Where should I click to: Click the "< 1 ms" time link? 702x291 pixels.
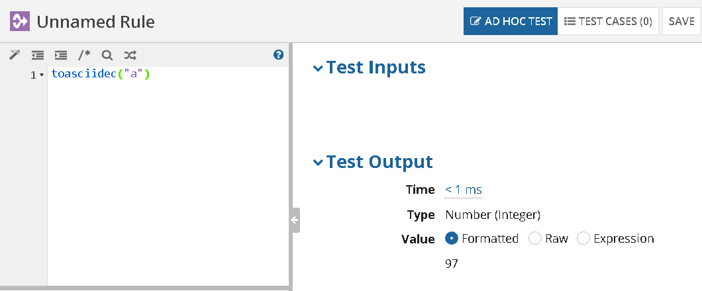pos(464,190)
